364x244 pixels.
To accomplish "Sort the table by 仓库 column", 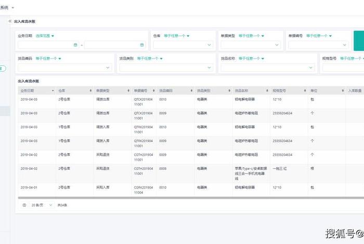I will (x=63, y=90).
